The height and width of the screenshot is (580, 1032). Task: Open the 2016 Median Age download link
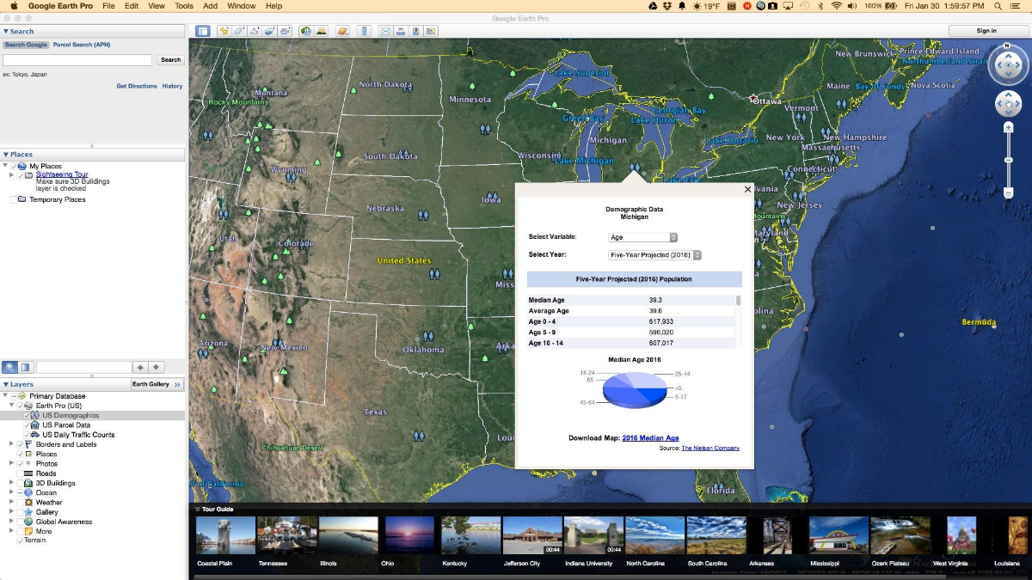click(650, 438)
